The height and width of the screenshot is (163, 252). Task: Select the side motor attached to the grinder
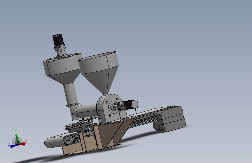pyautogui.click(x=128, y=105)
